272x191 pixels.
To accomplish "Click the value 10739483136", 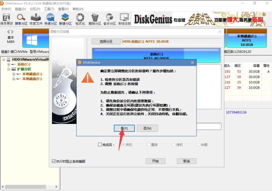I will point(236,112).
